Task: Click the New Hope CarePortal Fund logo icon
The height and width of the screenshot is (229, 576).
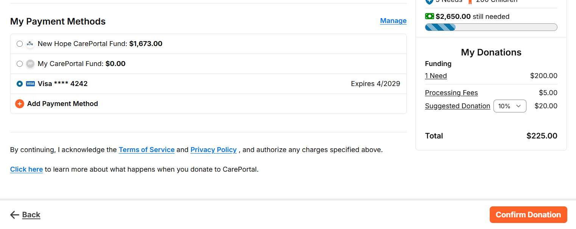Action: pyautogui.click(x=30, y=44)
